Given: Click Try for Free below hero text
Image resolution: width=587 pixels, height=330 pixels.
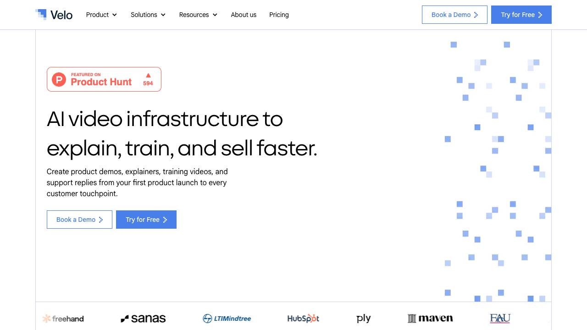Looking at the screenshot, I should (146, 220).
